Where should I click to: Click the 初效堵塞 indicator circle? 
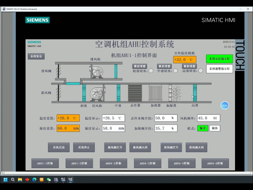[151, 71]
